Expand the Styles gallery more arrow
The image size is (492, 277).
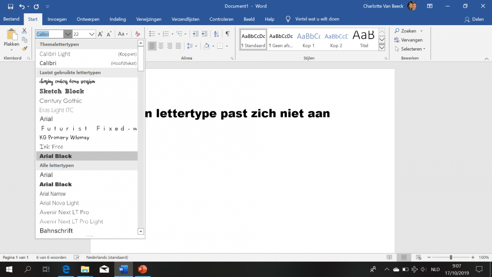coord(382,48)
